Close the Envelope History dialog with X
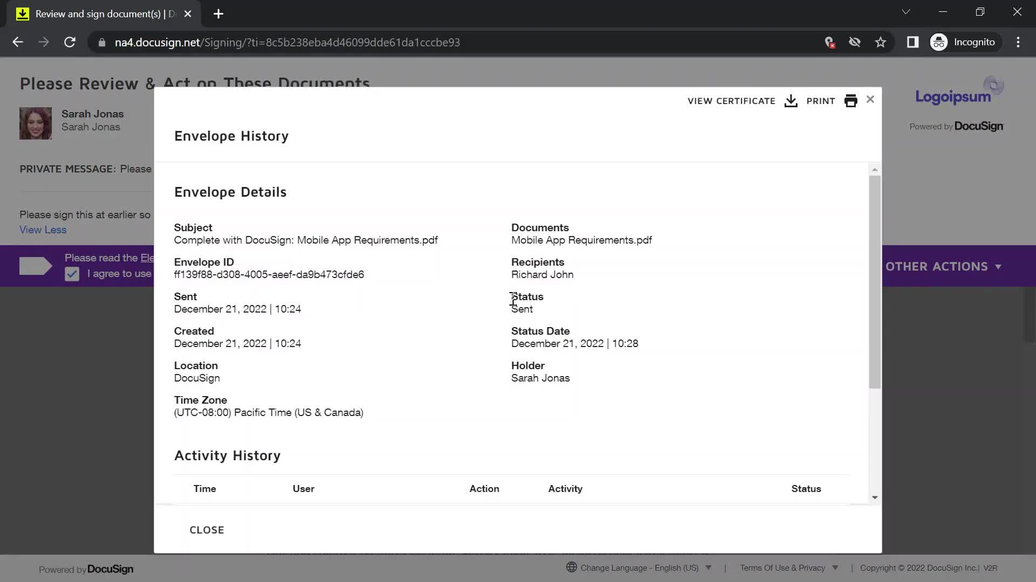1036x582 pixels. (870, 99)
